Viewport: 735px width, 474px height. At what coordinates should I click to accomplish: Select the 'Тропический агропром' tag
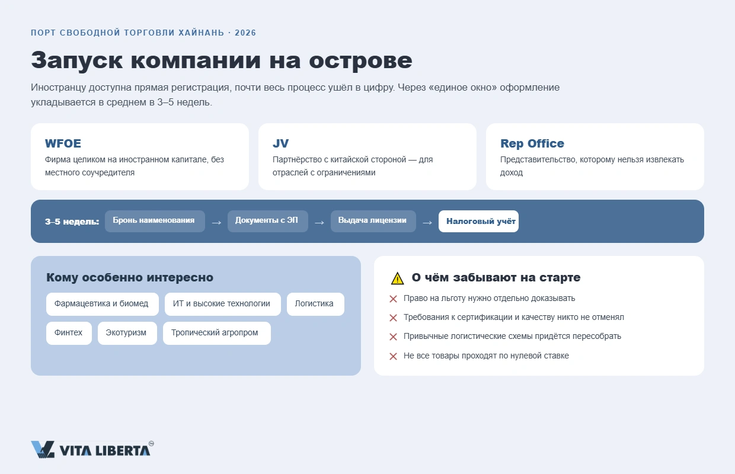pyautogui.click(x=217, y=333)
